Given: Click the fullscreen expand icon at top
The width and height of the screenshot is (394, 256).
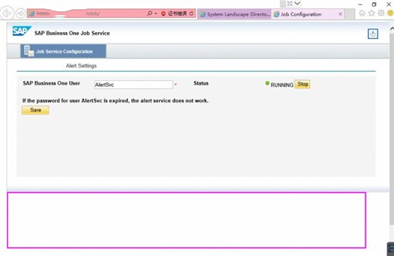Looking at the screenshot, I should click(289, 4).
